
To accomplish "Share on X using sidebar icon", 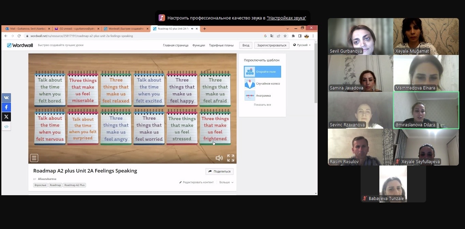I will point(6,117).
